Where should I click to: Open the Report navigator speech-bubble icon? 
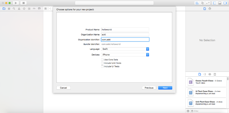[39, 9]
